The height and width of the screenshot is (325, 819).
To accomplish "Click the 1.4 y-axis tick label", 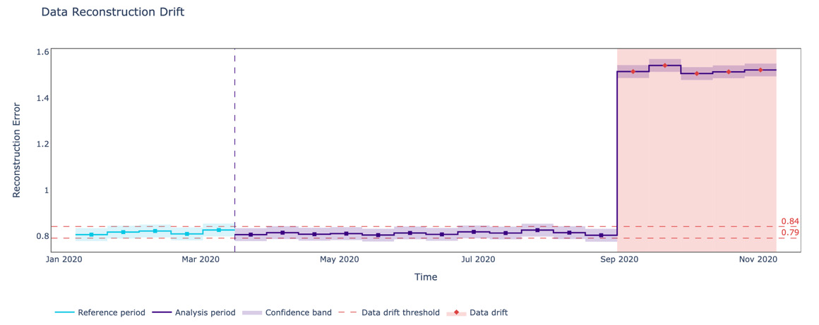I will click(x=43, y=98).
